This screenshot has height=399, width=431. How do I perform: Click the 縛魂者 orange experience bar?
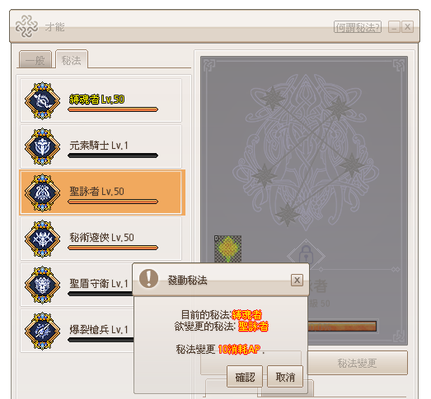[x=113, y=109]
